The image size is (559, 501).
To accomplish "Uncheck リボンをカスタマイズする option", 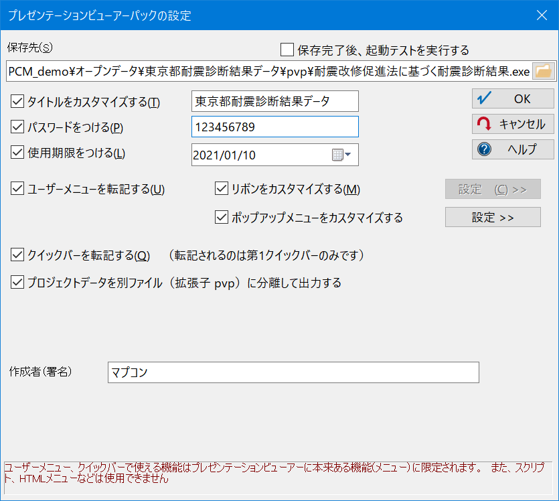I will pos(222,189).
